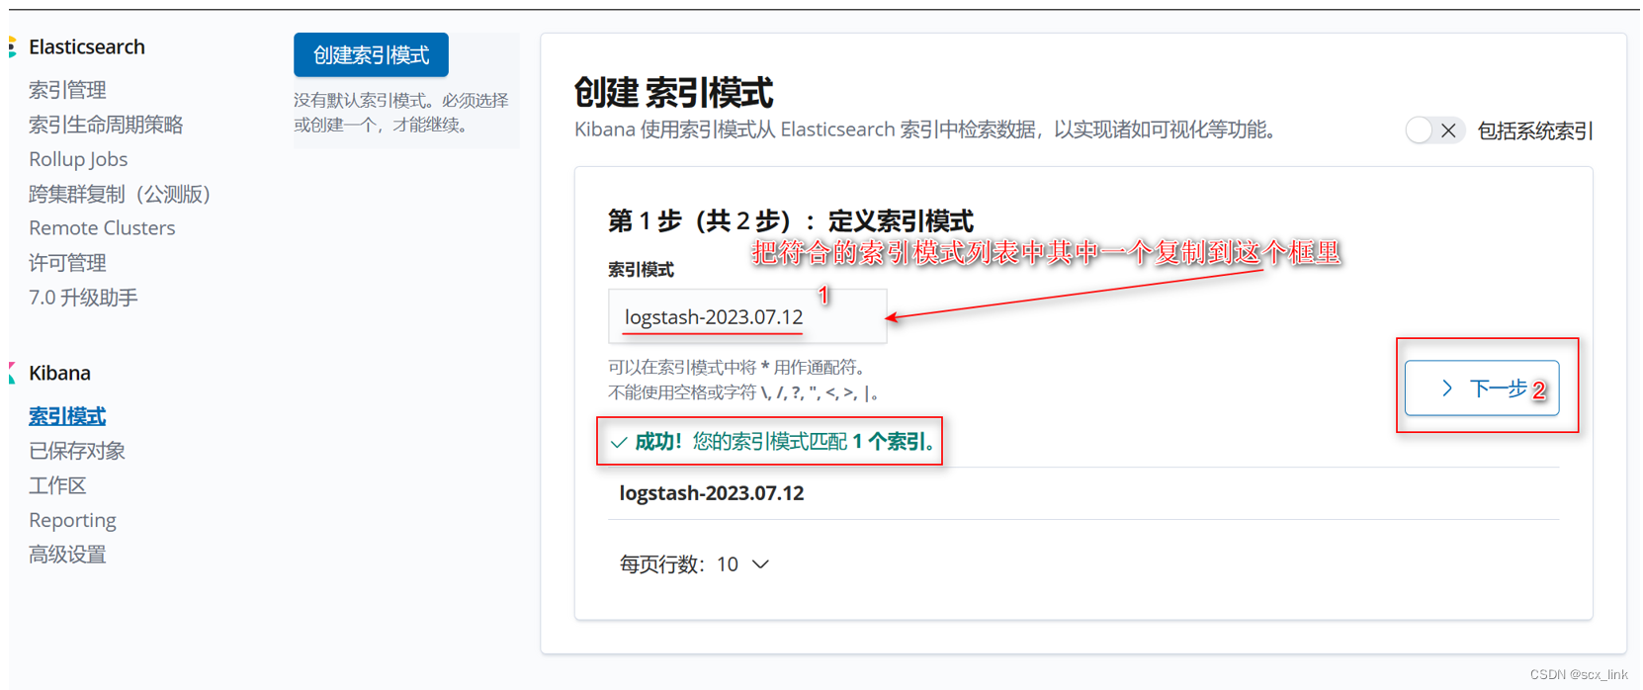This screenshot has width=1643, height=690.
Task: Click the Kibana section heading
Action: [59, 373]
